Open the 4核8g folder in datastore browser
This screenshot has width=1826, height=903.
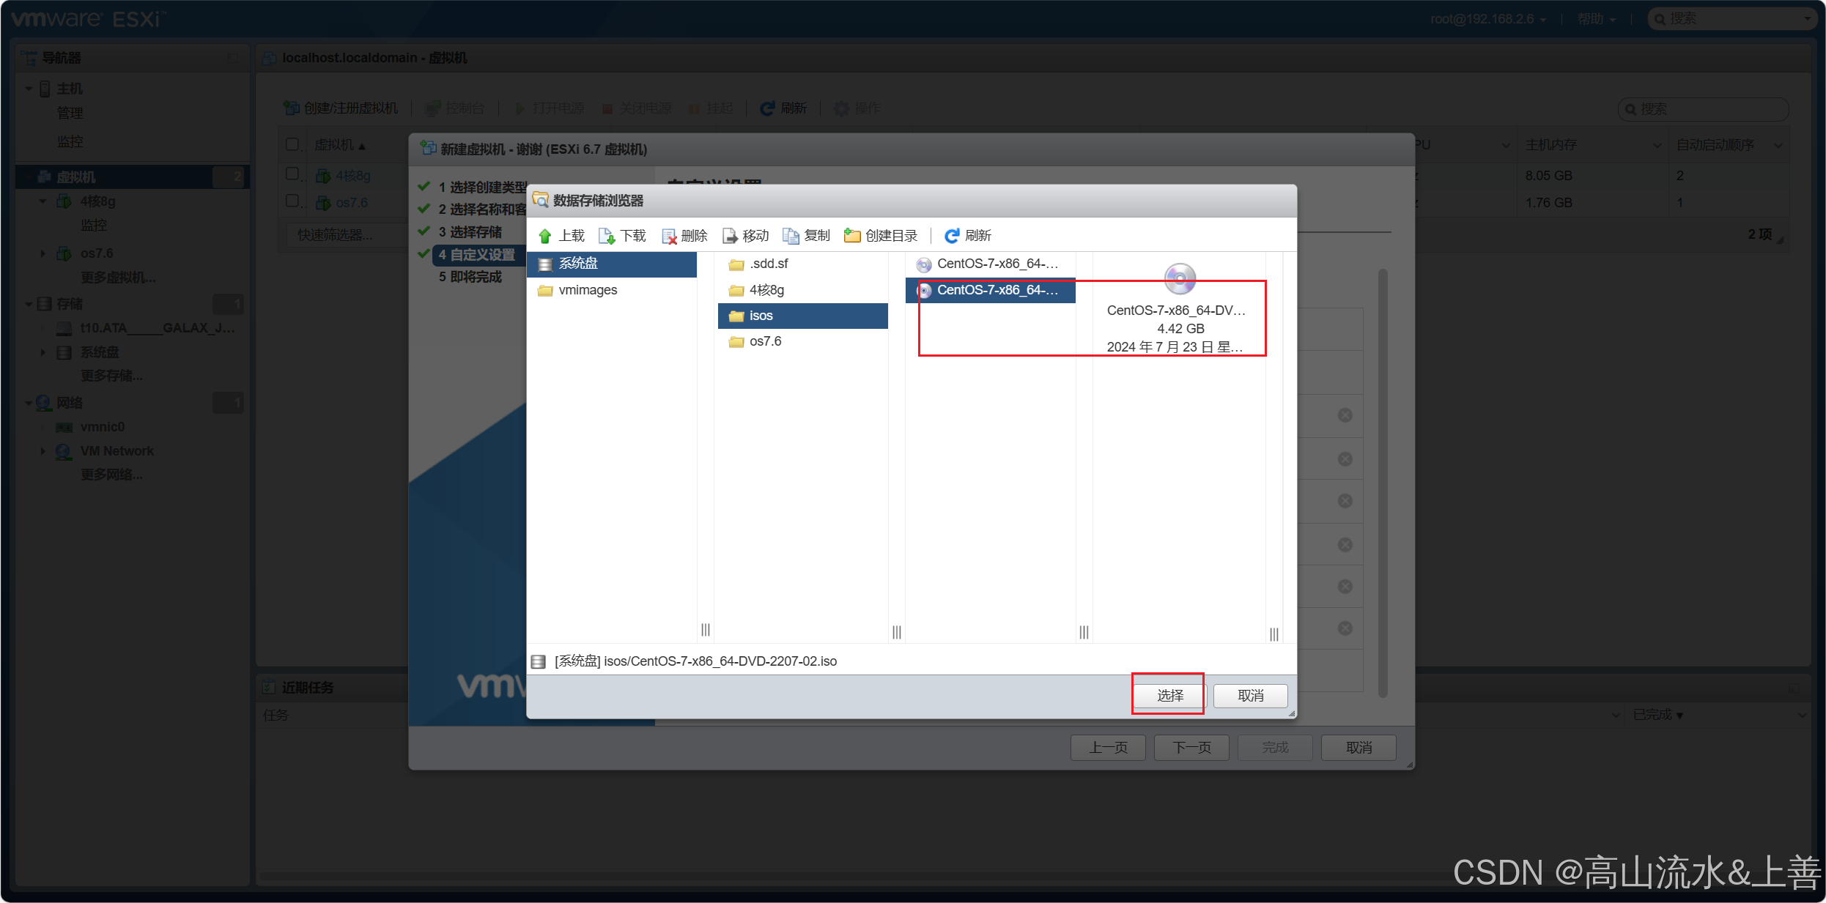coord(802,290)
